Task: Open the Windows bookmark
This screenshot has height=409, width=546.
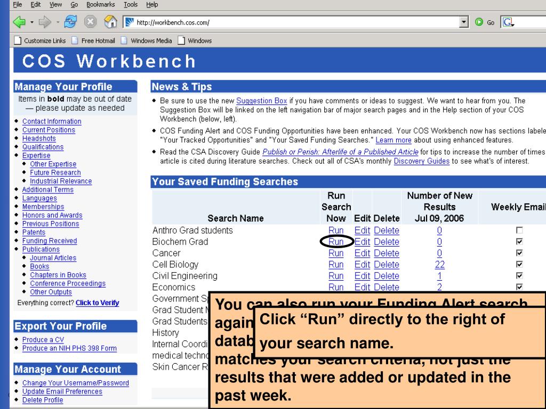Action: coord(195,40)
